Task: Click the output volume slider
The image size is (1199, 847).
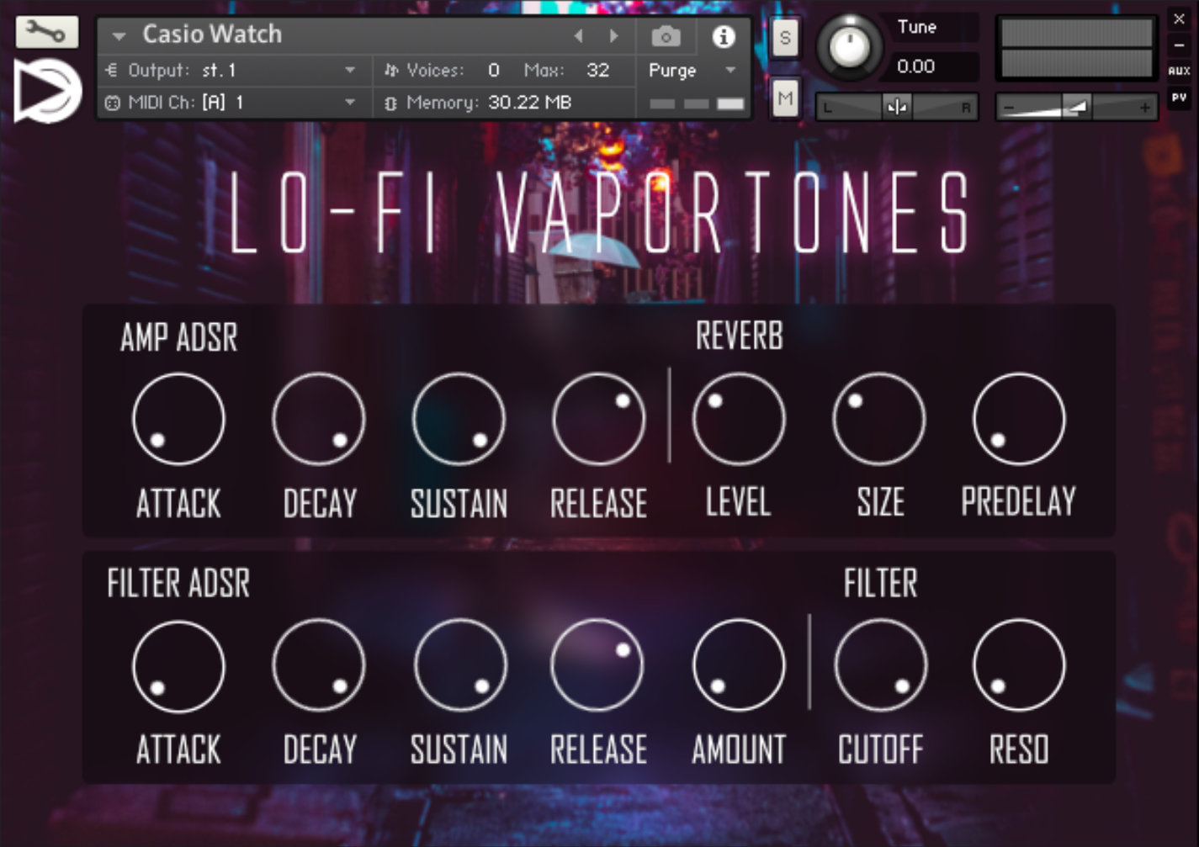Action: coord(1077,107)
